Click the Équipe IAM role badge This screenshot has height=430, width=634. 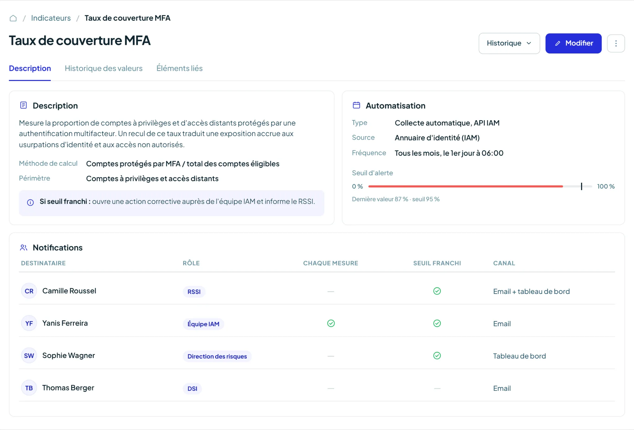(203, 324)
